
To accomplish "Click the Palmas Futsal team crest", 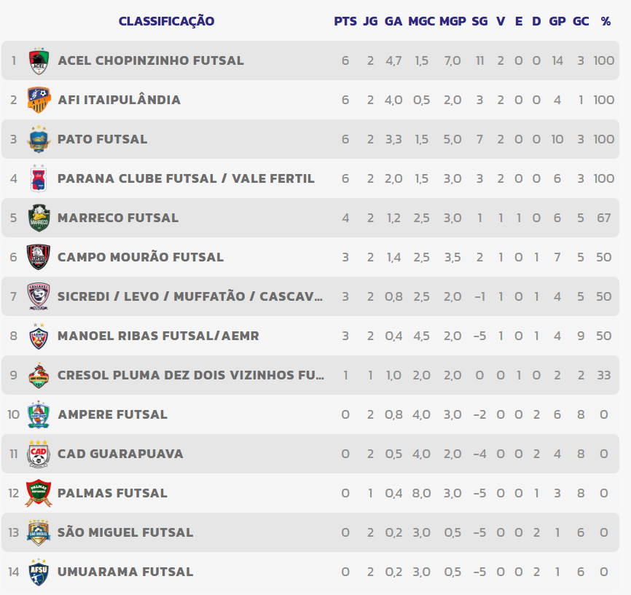I will tap(39, 493).
